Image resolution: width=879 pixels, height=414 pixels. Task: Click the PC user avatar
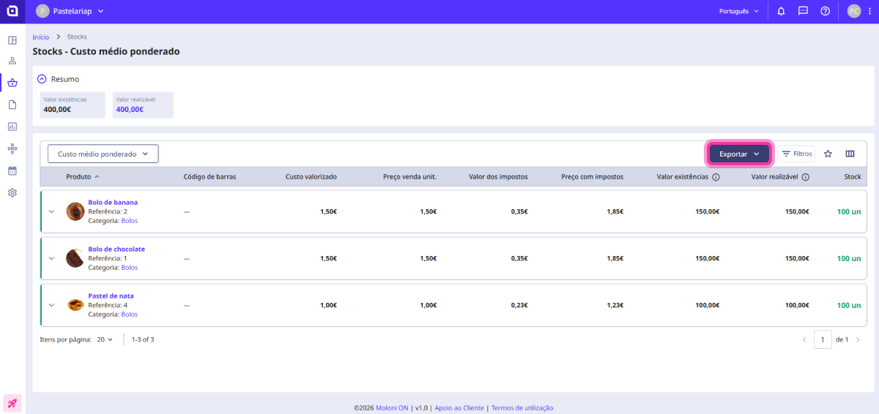point(853,11)
